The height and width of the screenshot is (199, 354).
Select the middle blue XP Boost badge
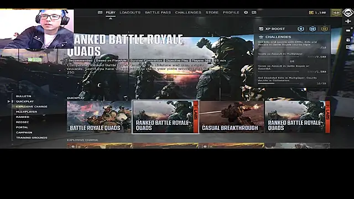(x=313, y=29)
